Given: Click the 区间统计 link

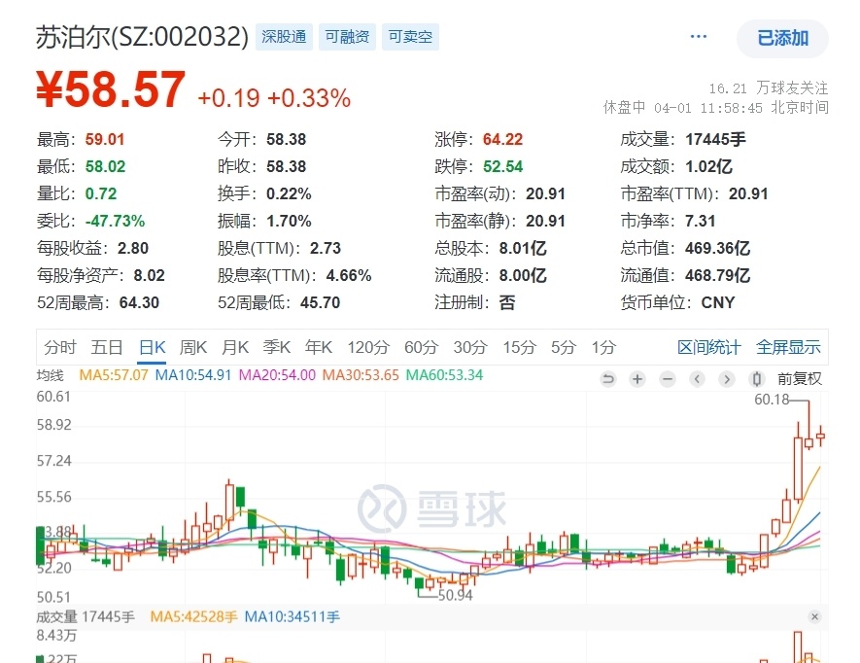Looking at the screenshot, I should (x=709, y=347).
